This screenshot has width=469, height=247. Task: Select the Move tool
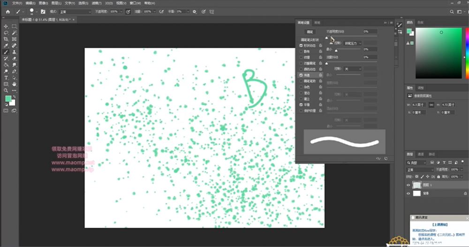pos(6,26)
